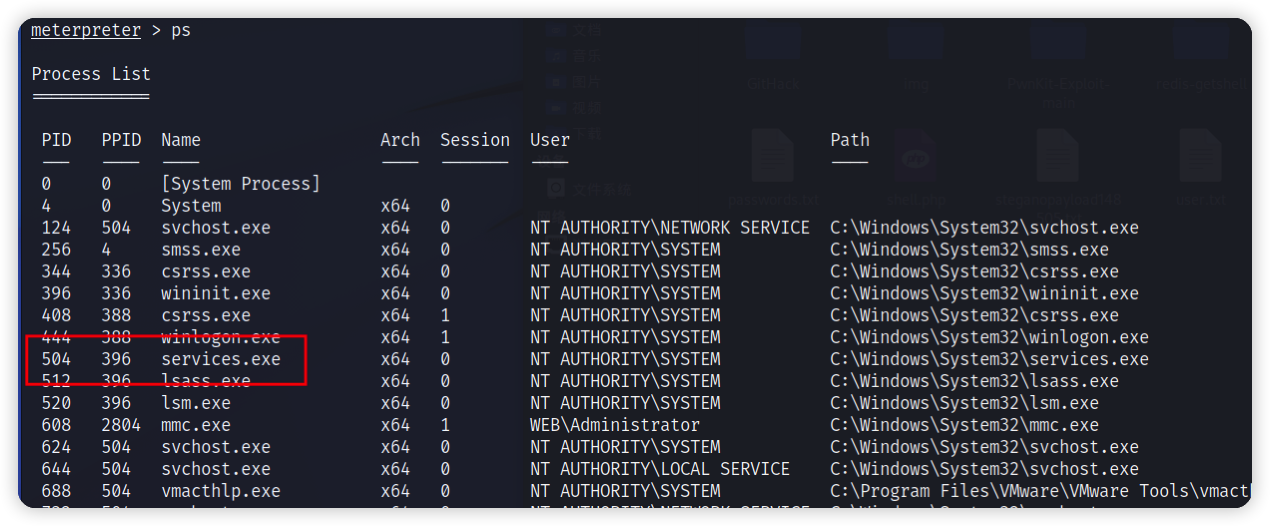The height and width of the screenshot is (526, 1270).
Task: Click the Name column header
Action: pyautogui.click(x=181, y=140)
